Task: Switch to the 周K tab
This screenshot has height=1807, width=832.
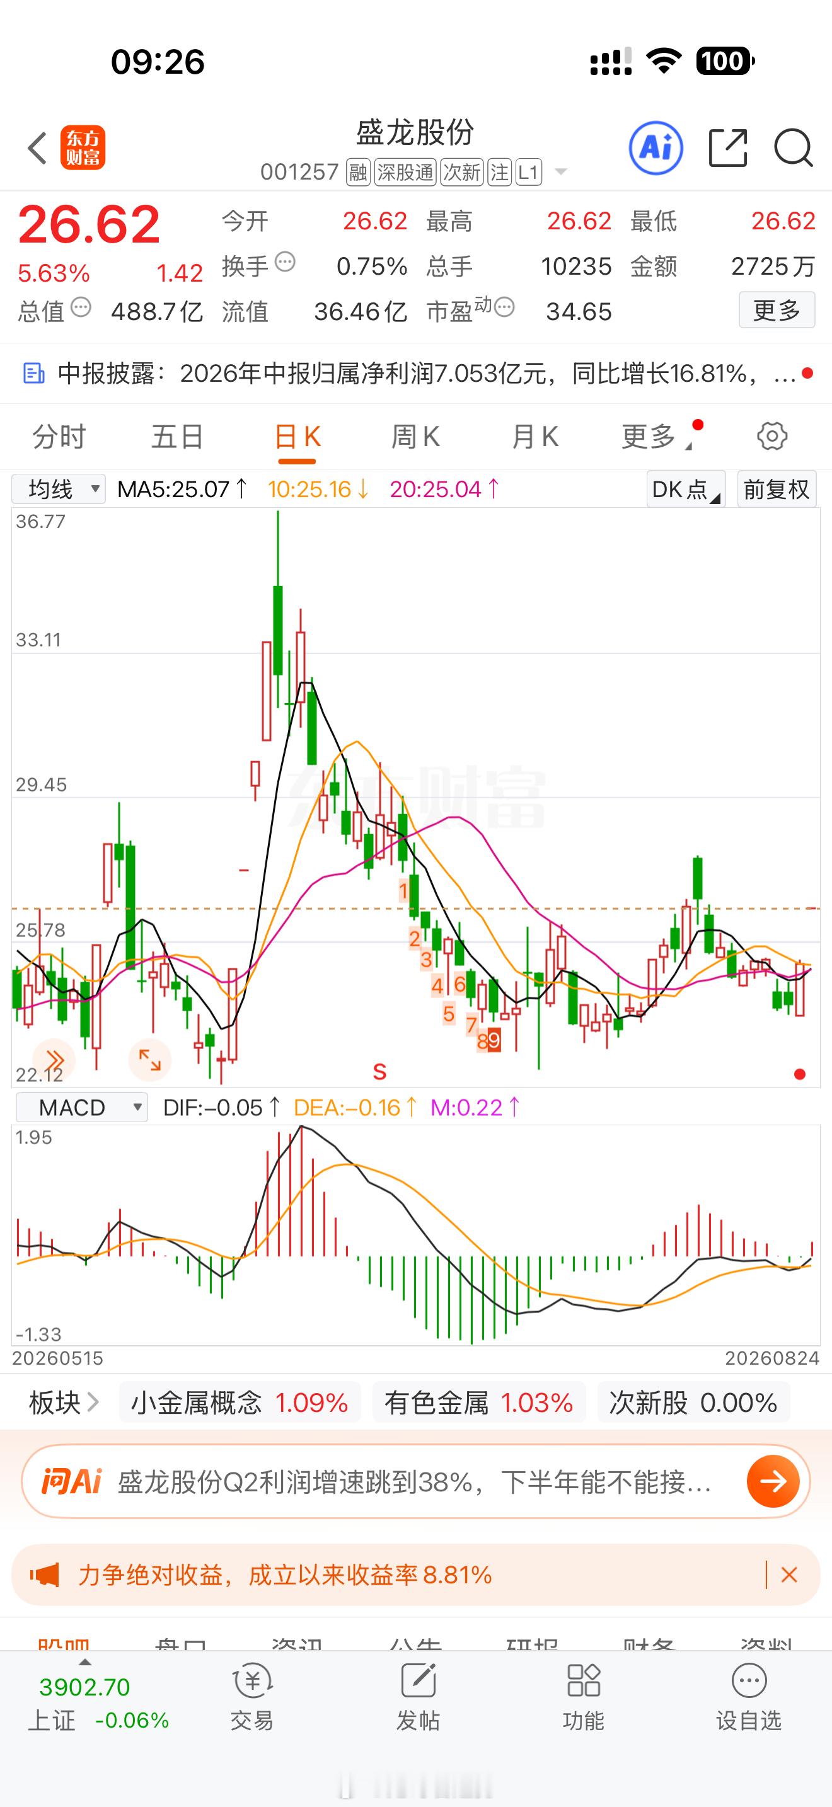Action: tap(415, 437)
